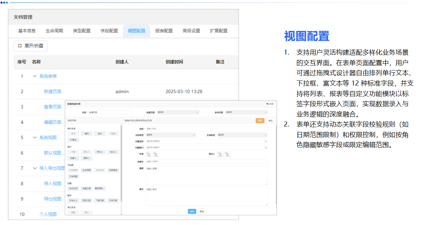Screen dimensions: 431x225
Task: Click the first avatar picker beside 责任人
Action: 220,155
